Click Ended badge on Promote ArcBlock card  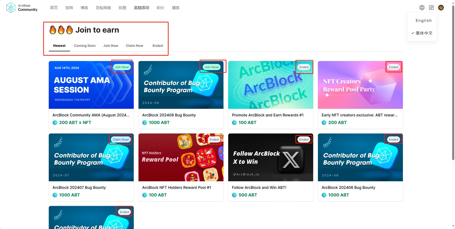304,67
